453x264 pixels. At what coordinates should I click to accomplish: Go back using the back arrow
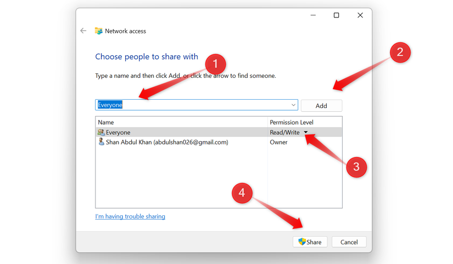(x=83, y=31)
